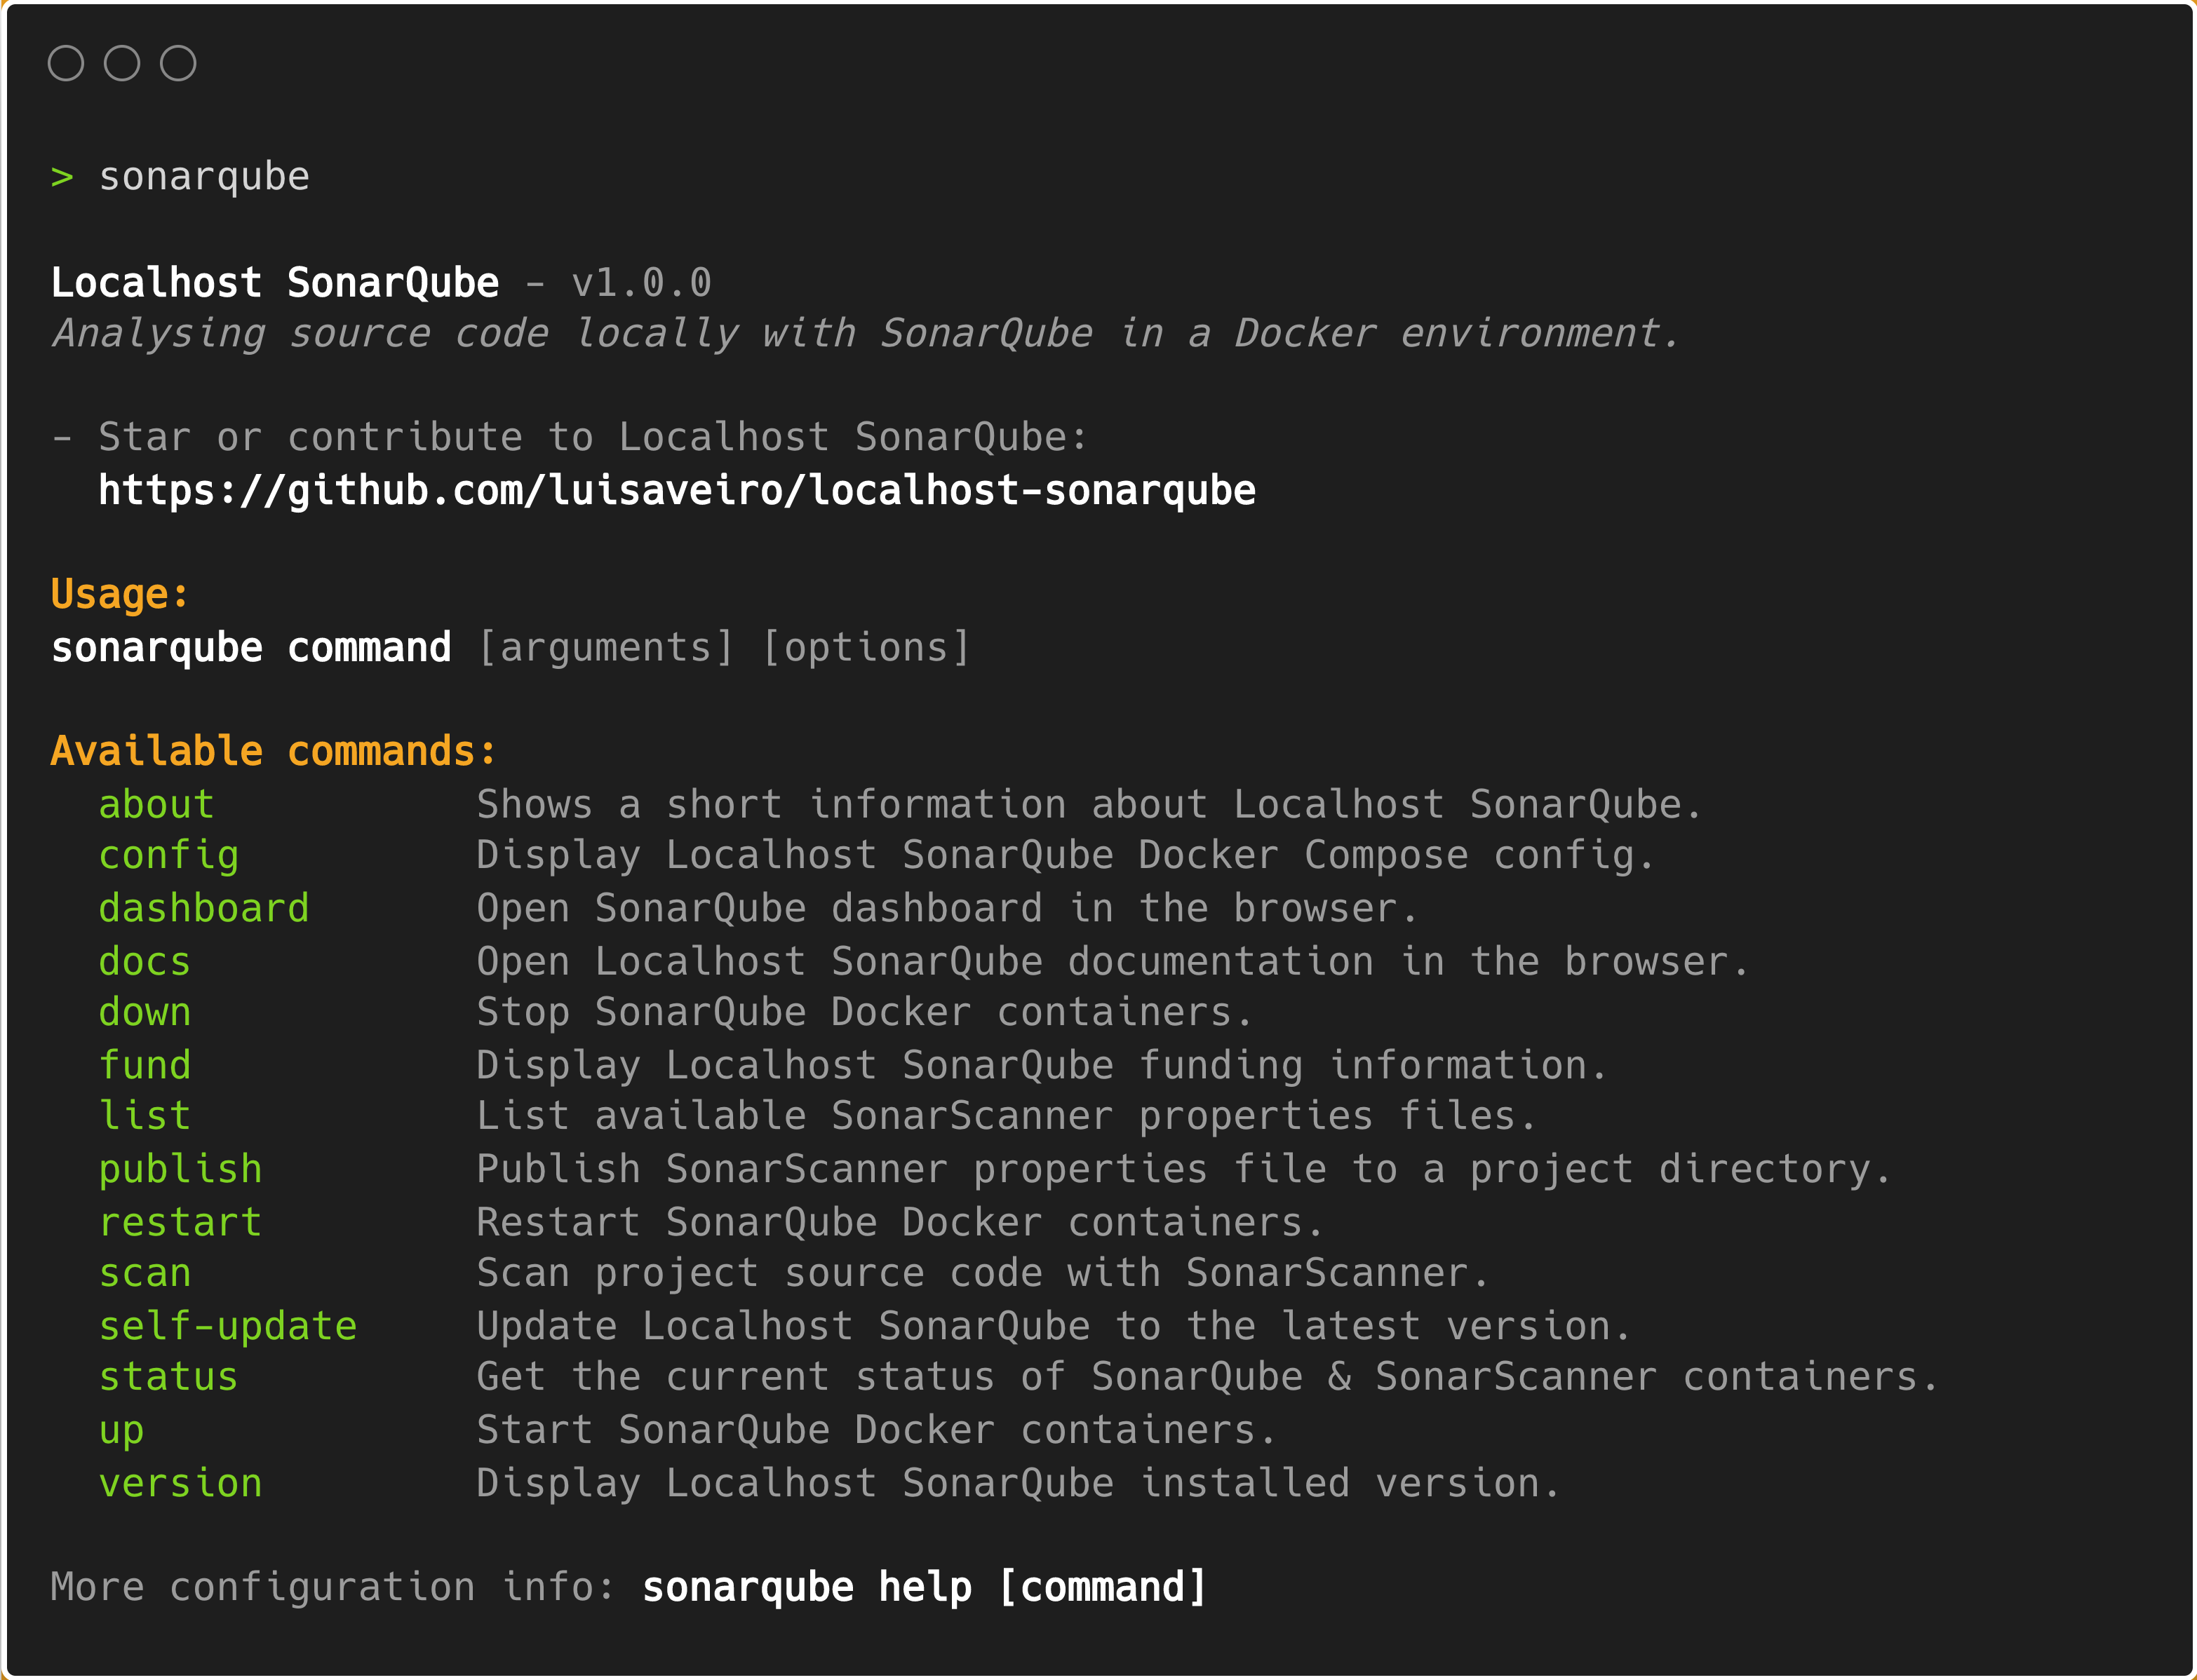This screenshot has width=2197, height=1680.
Task: Click the first window control circle
Action: 66,63
